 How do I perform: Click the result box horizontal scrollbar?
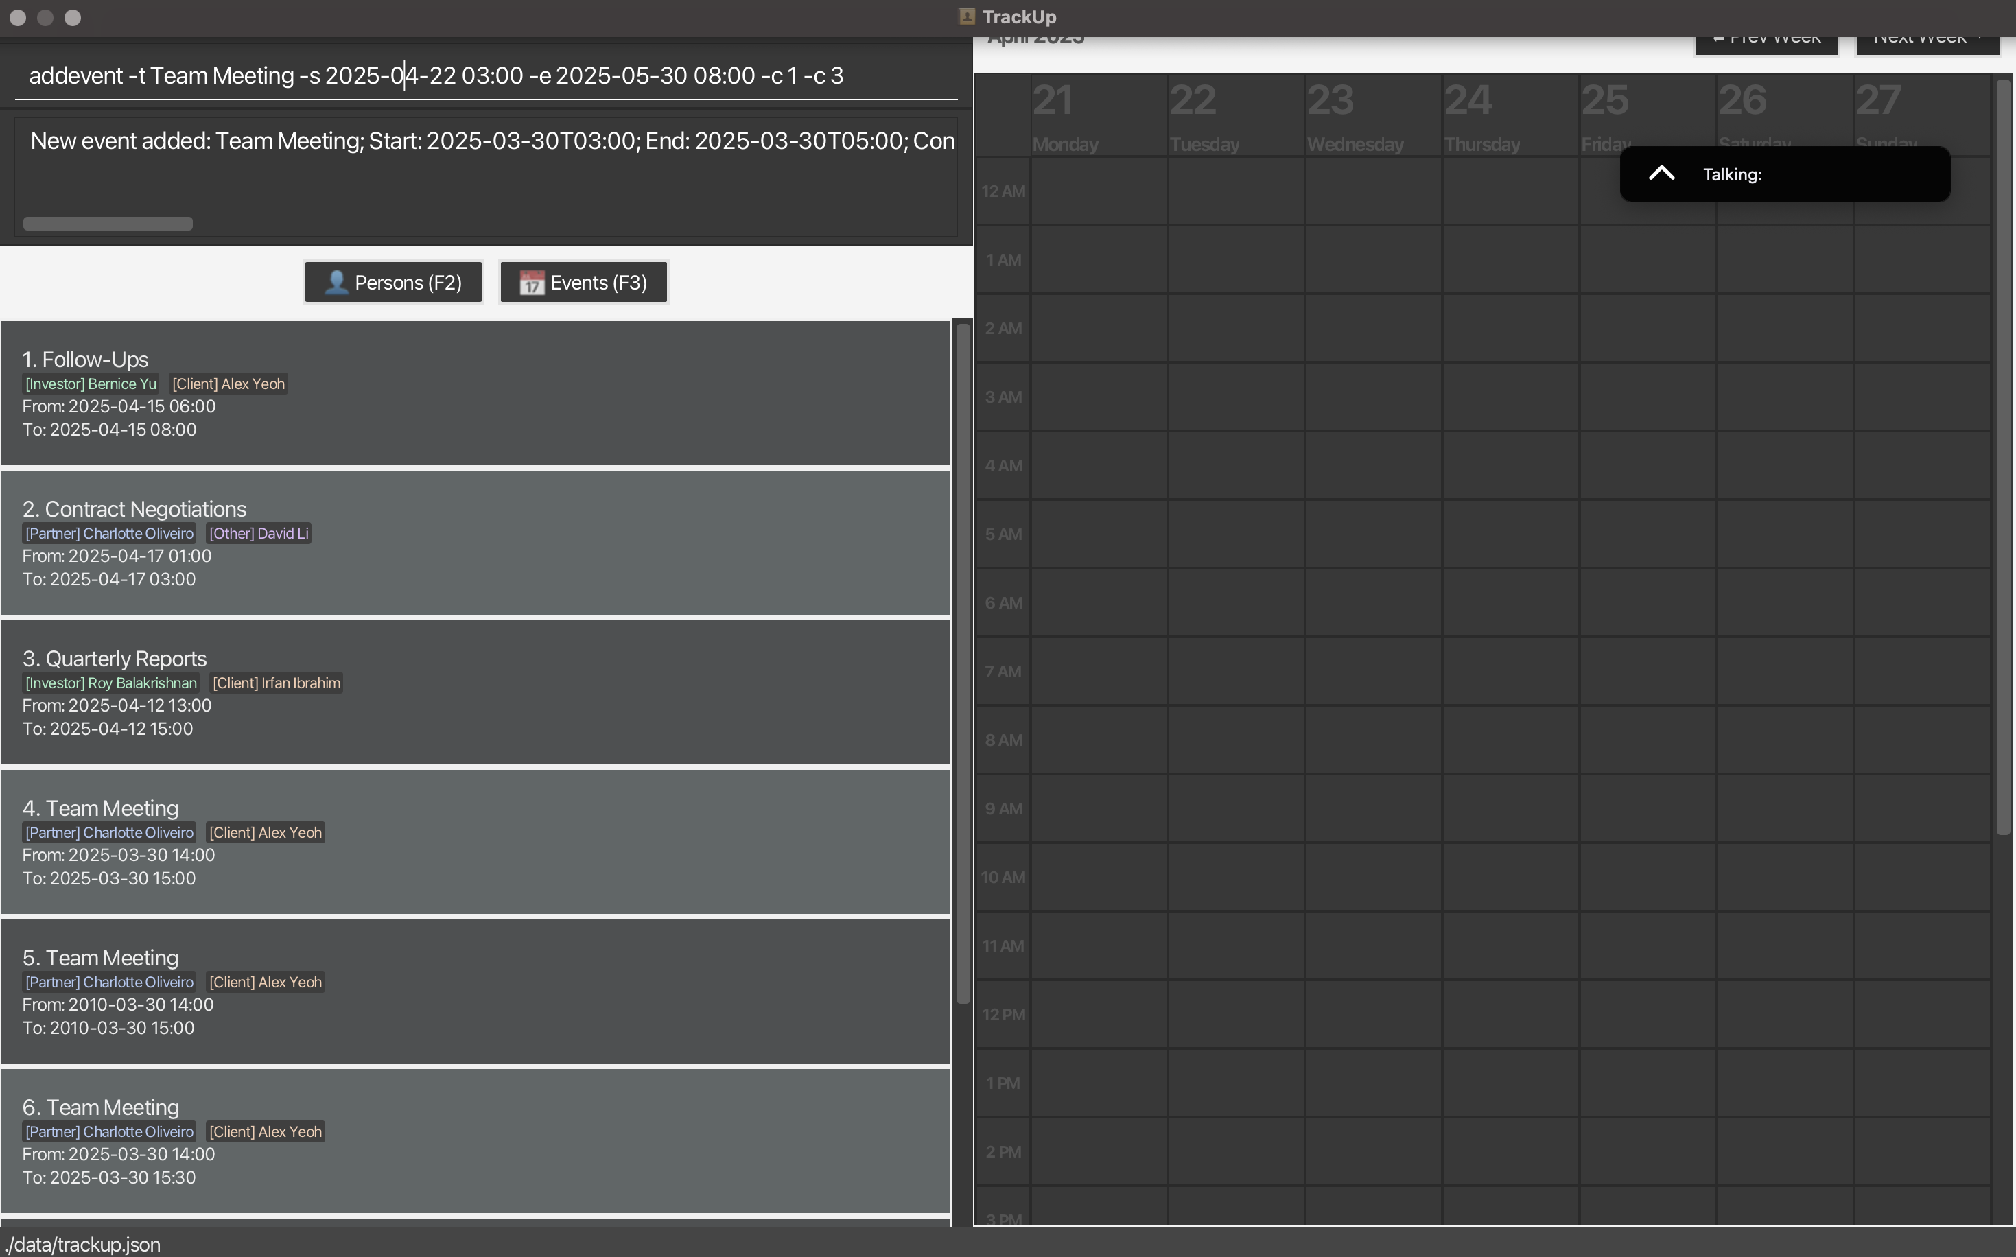108,224
